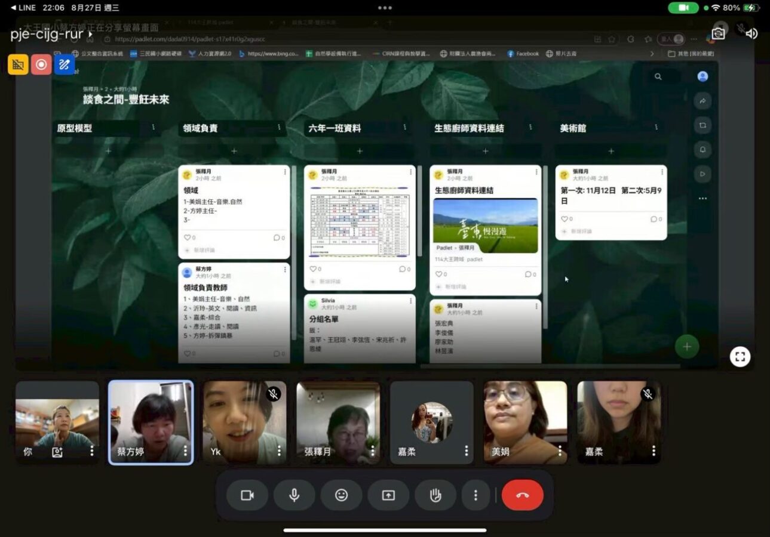Screen dimensions: 770x537
Task: Select 美娟 participant video tile
Action: click(524, 422)
